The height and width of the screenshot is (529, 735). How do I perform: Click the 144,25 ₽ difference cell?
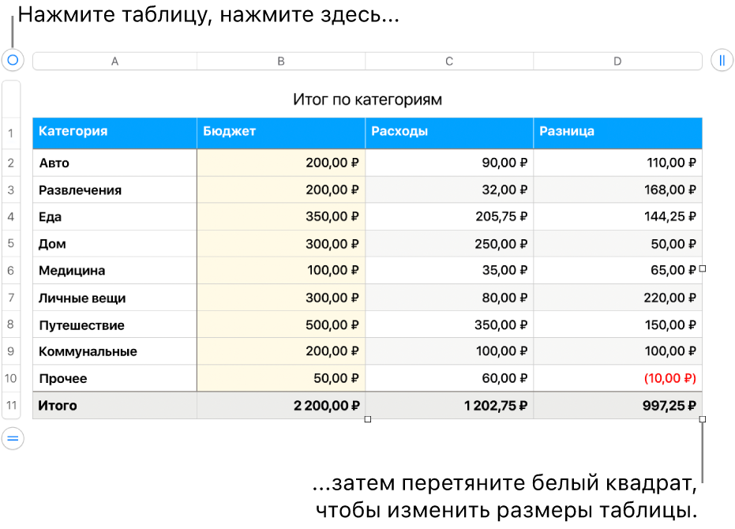(618, 216)
